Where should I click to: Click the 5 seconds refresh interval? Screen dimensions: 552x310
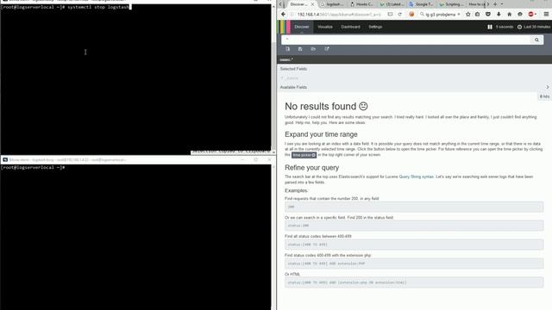coord(504,27)
